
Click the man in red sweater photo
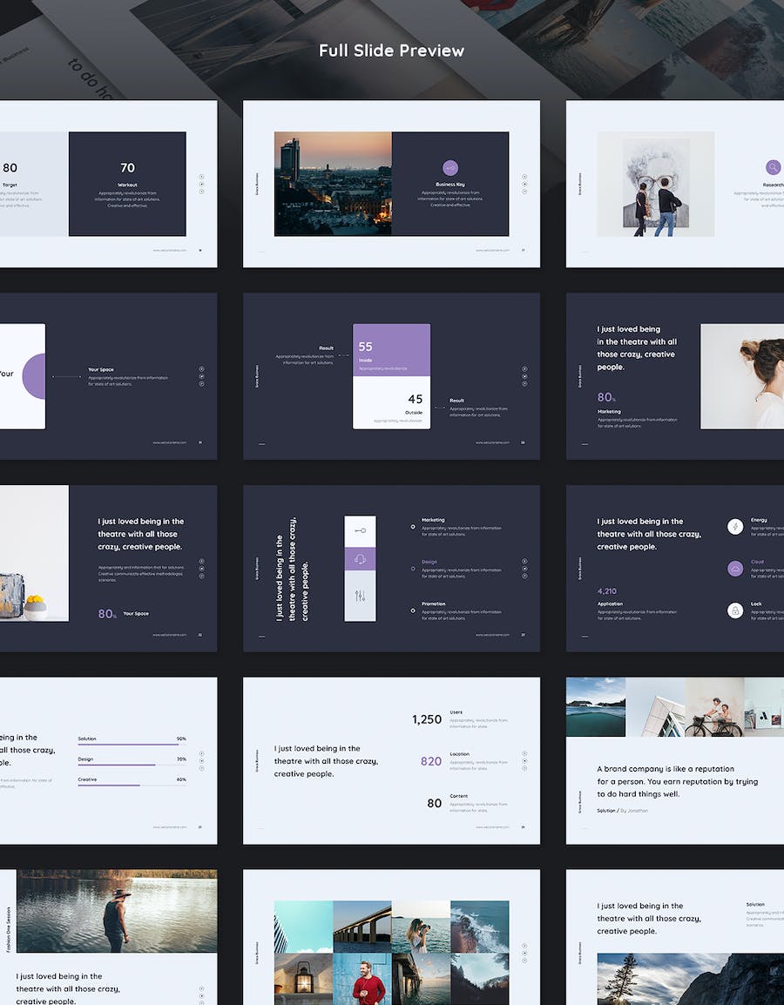[362, 977]
